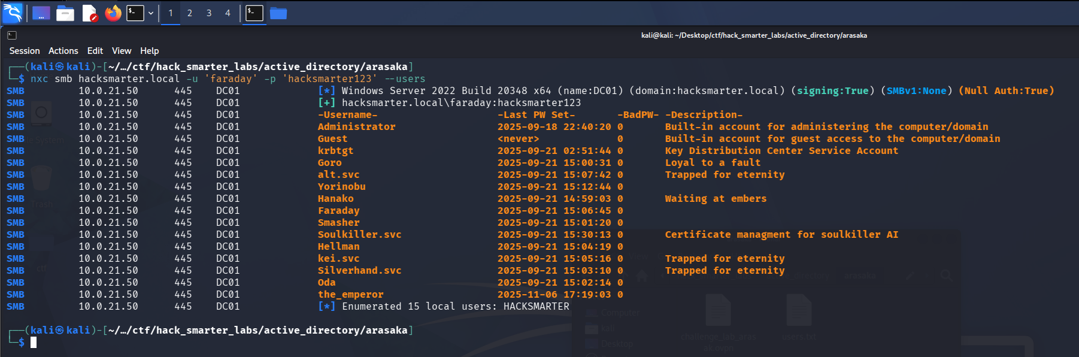1079x357 pixels.
Task: Open the Edit menu
Action: (x=95, y=51)
